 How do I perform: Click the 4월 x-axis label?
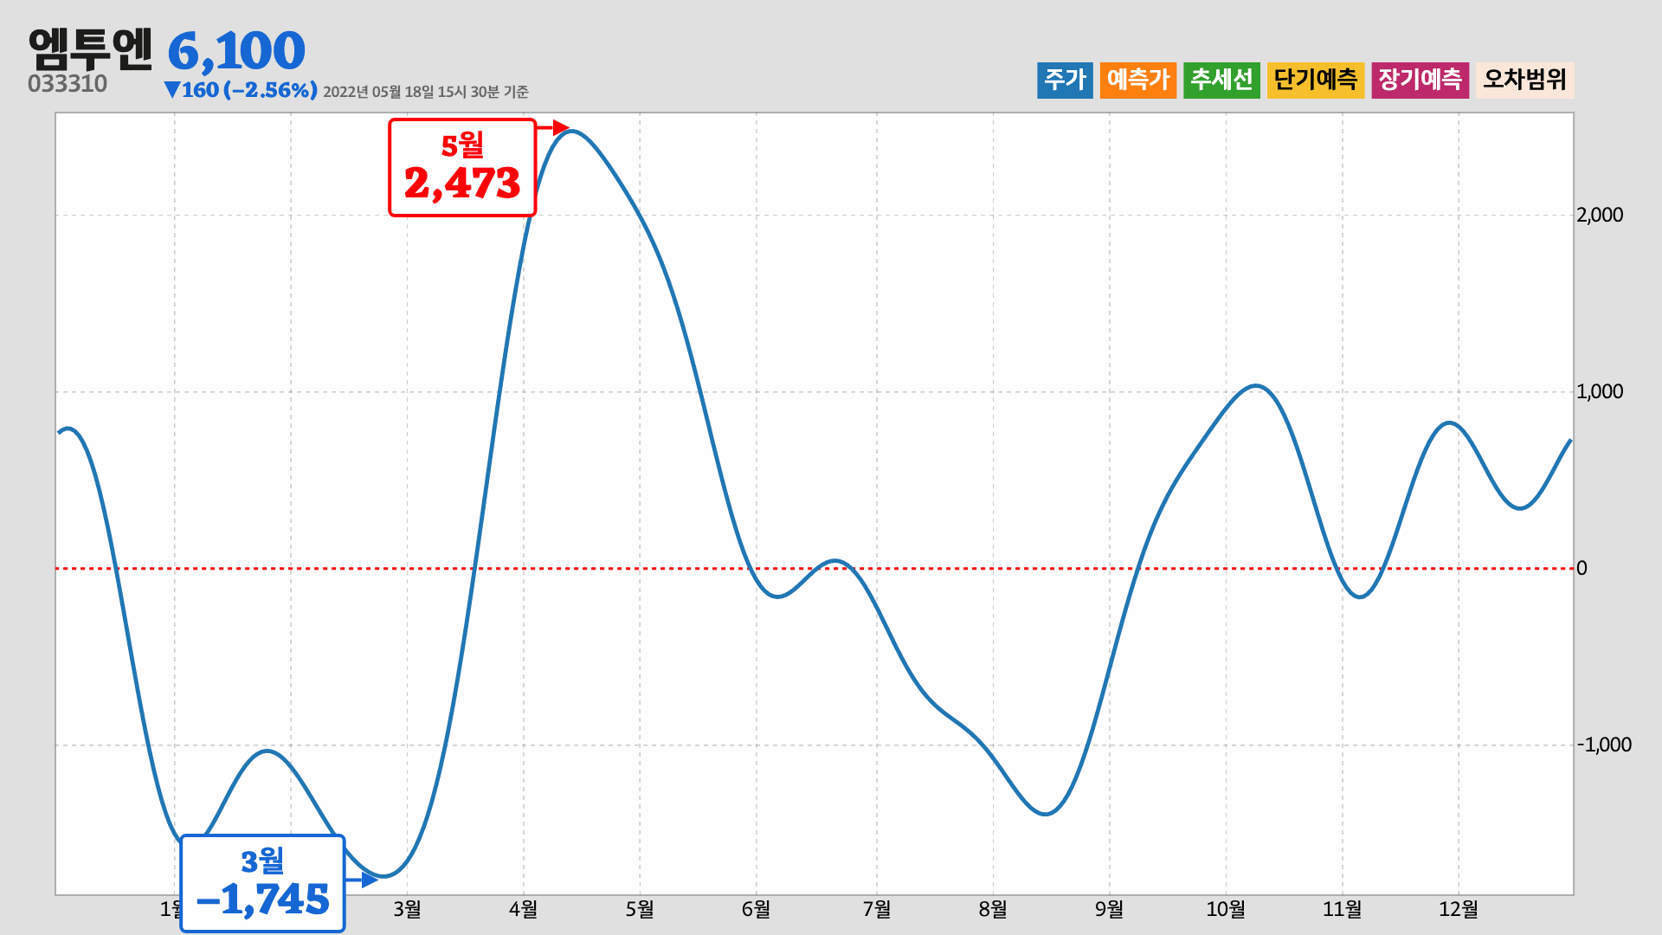pos(523,909)
